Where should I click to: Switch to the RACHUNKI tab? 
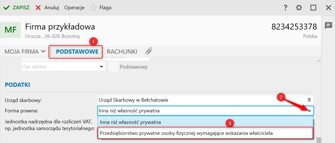click(122, 52)
